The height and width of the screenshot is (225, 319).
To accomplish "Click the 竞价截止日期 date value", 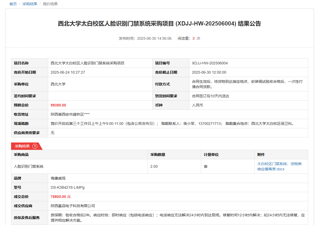I will (x=209, y=72).
